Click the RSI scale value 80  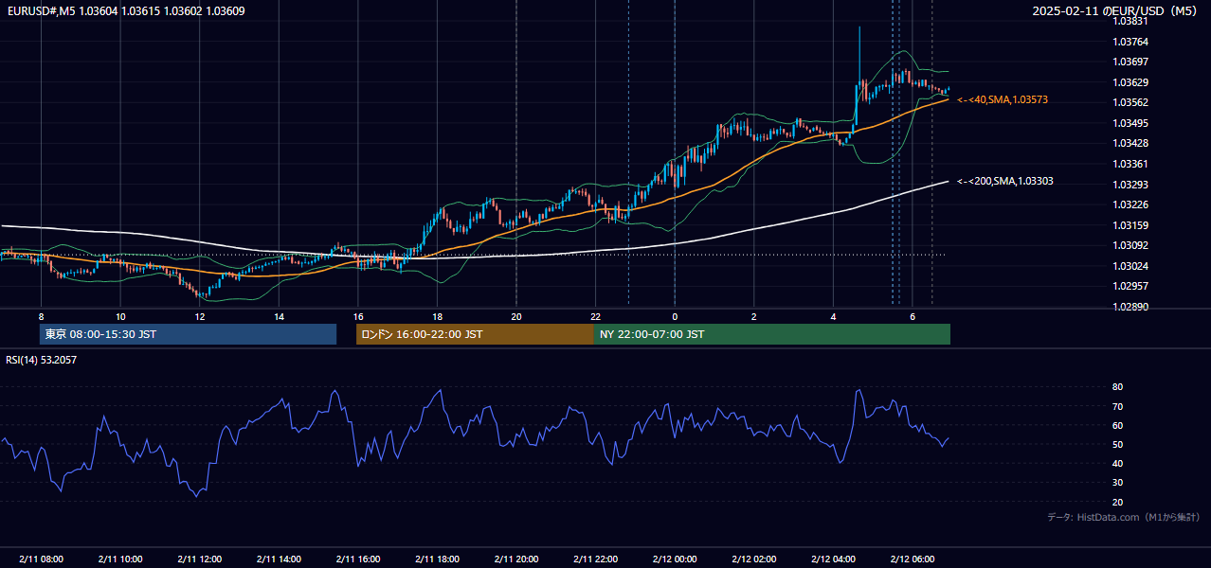[1118, 387]
